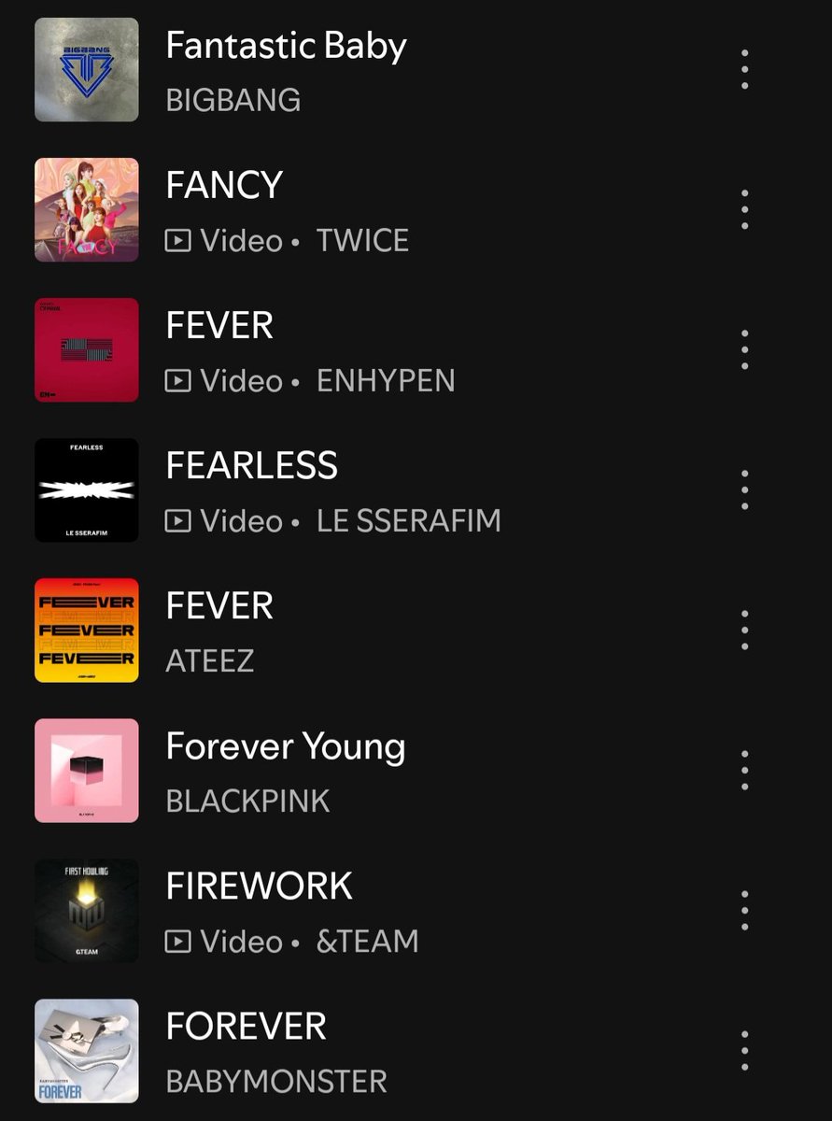
Task: Select the red ENHYPEN album cover
Action: 87,350
